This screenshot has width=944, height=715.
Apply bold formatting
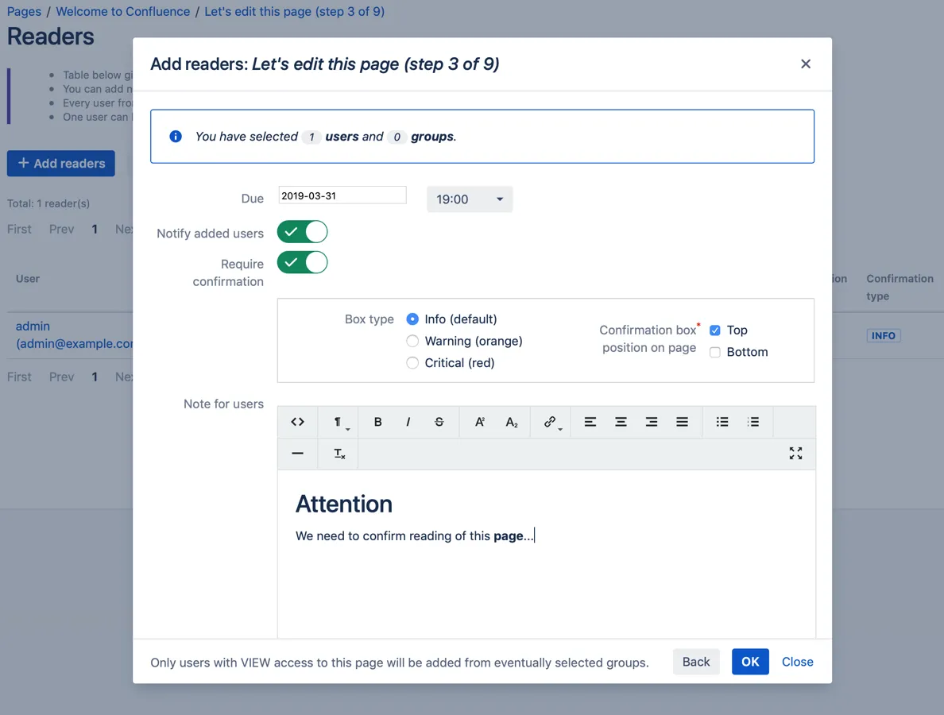[x=377, y=422]
